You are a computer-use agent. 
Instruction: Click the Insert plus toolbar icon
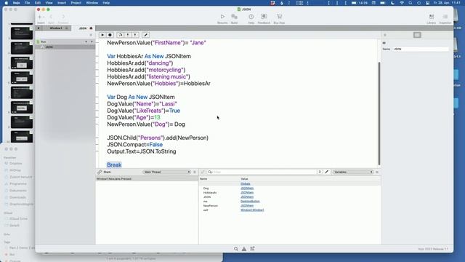point(41,17)
